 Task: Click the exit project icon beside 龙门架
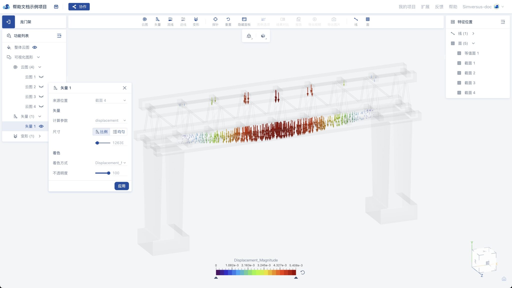click(8, 22)
